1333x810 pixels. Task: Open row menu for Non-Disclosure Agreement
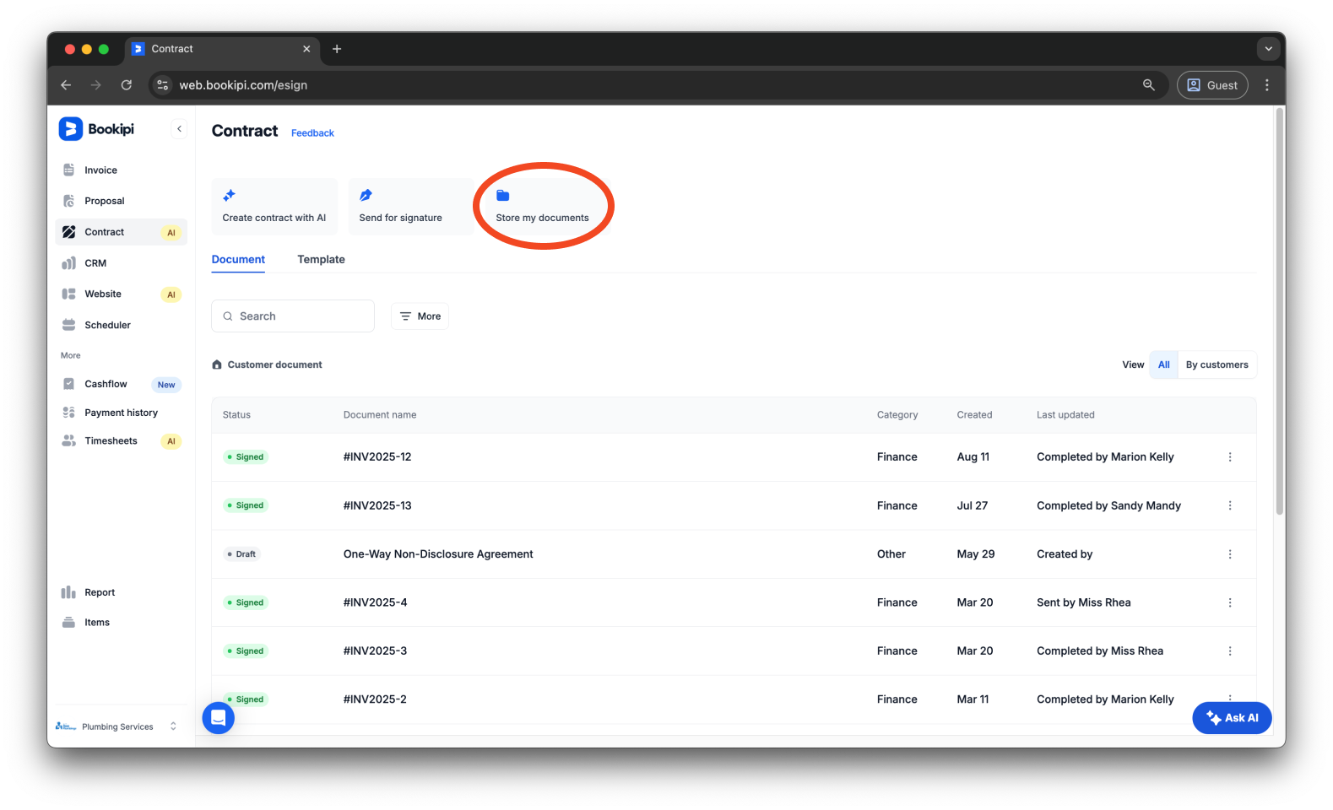(x=1230, y=554)
